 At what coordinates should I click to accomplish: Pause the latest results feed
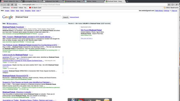click(x=31, y=55)
